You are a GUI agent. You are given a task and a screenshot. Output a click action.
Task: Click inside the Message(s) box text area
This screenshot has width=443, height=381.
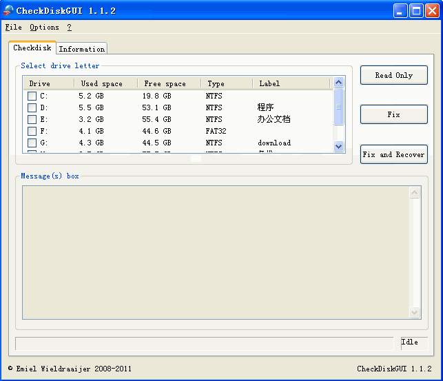(x=216, y=252)
